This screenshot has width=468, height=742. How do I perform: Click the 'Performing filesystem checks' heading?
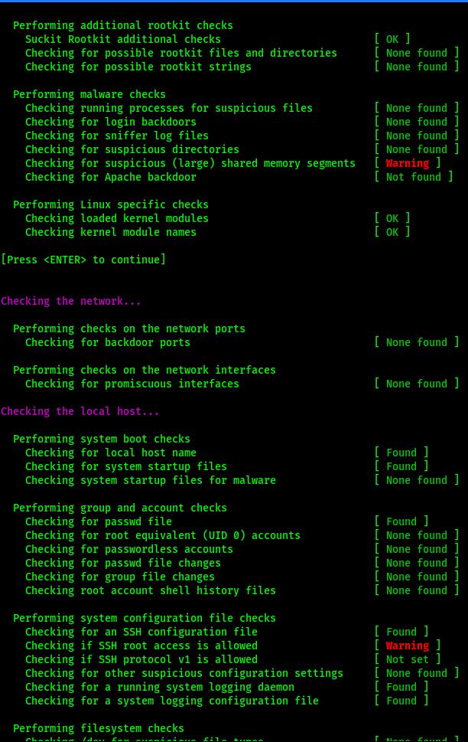99,728
